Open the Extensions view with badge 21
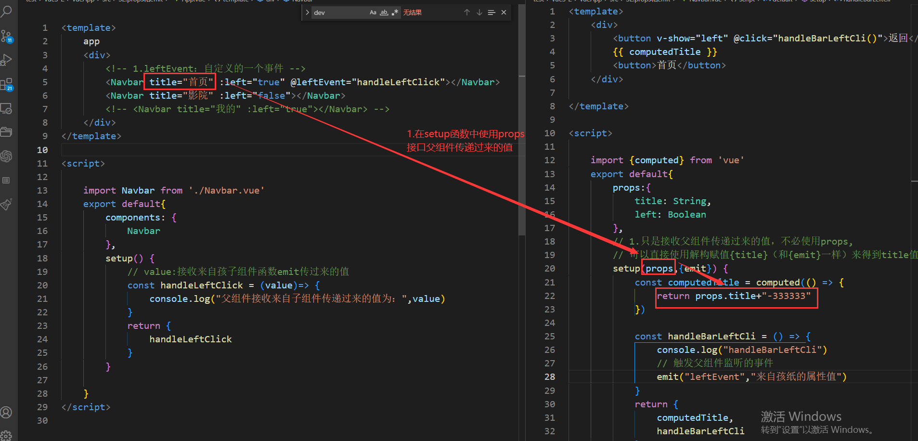This screenshot has height=441, width=918. [x=7, y=85]
